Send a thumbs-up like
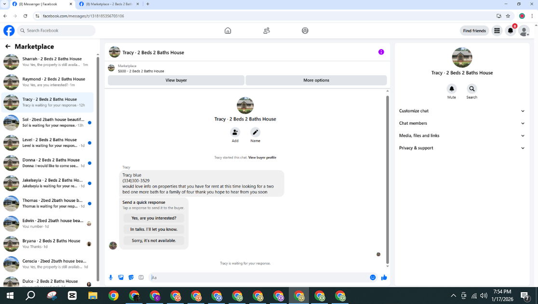Viewport: 538px width, 304px height. click(x=384, y=278)
